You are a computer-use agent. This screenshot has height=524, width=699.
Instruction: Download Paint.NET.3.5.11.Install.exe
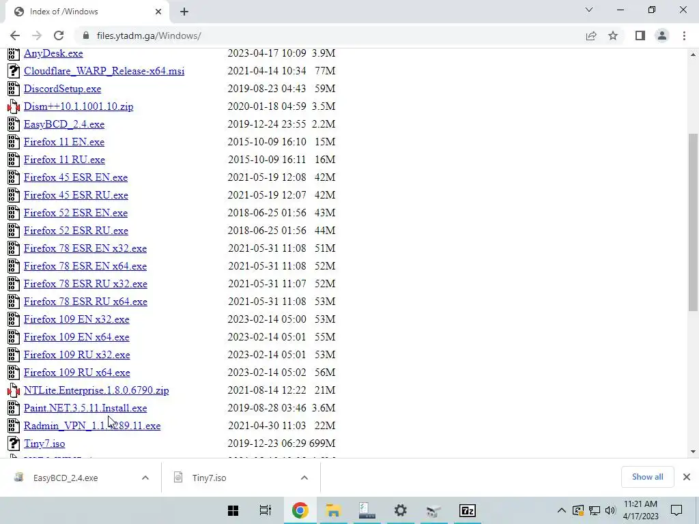pyautogui.click(x=85, y=408)
